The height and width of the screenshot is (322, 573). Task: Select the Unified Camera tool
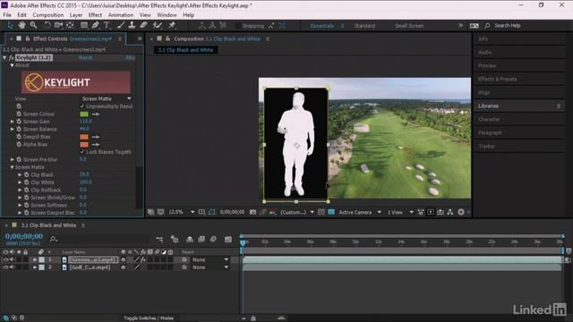click(x=58, y=25)
